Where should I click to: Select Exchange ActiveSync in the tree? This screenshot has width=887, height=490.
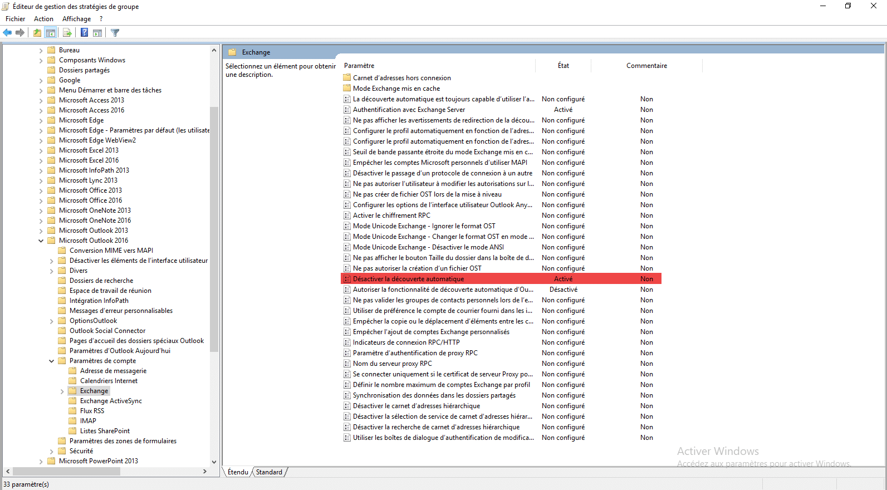(111, 401)
